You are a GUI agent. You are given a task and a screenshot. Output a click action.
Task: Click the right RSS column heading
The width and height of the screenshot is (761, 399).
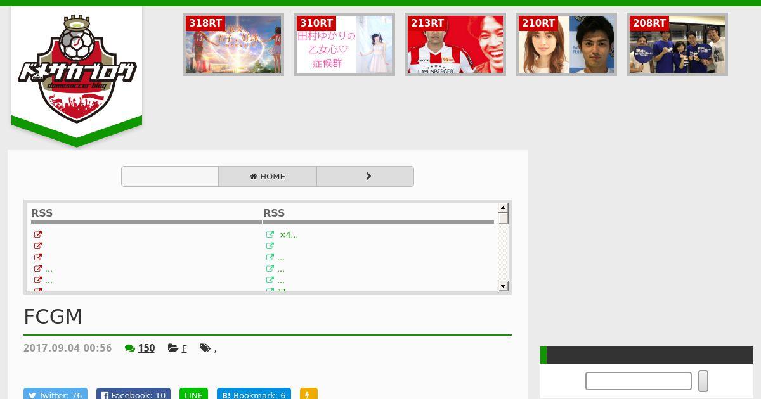tap(274, 213)
